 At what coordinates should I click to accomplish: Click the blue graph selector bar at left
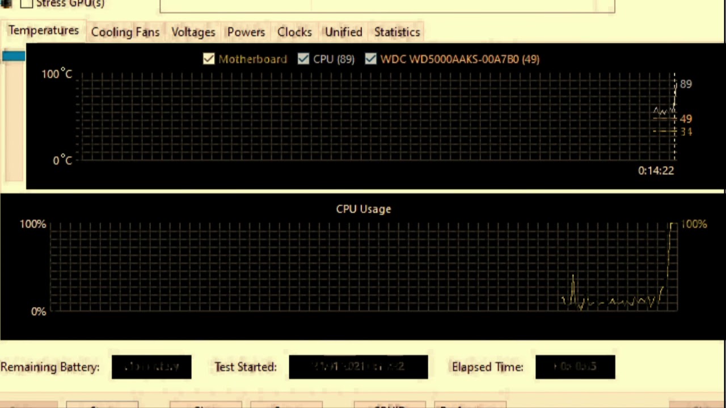click(14, 56)
